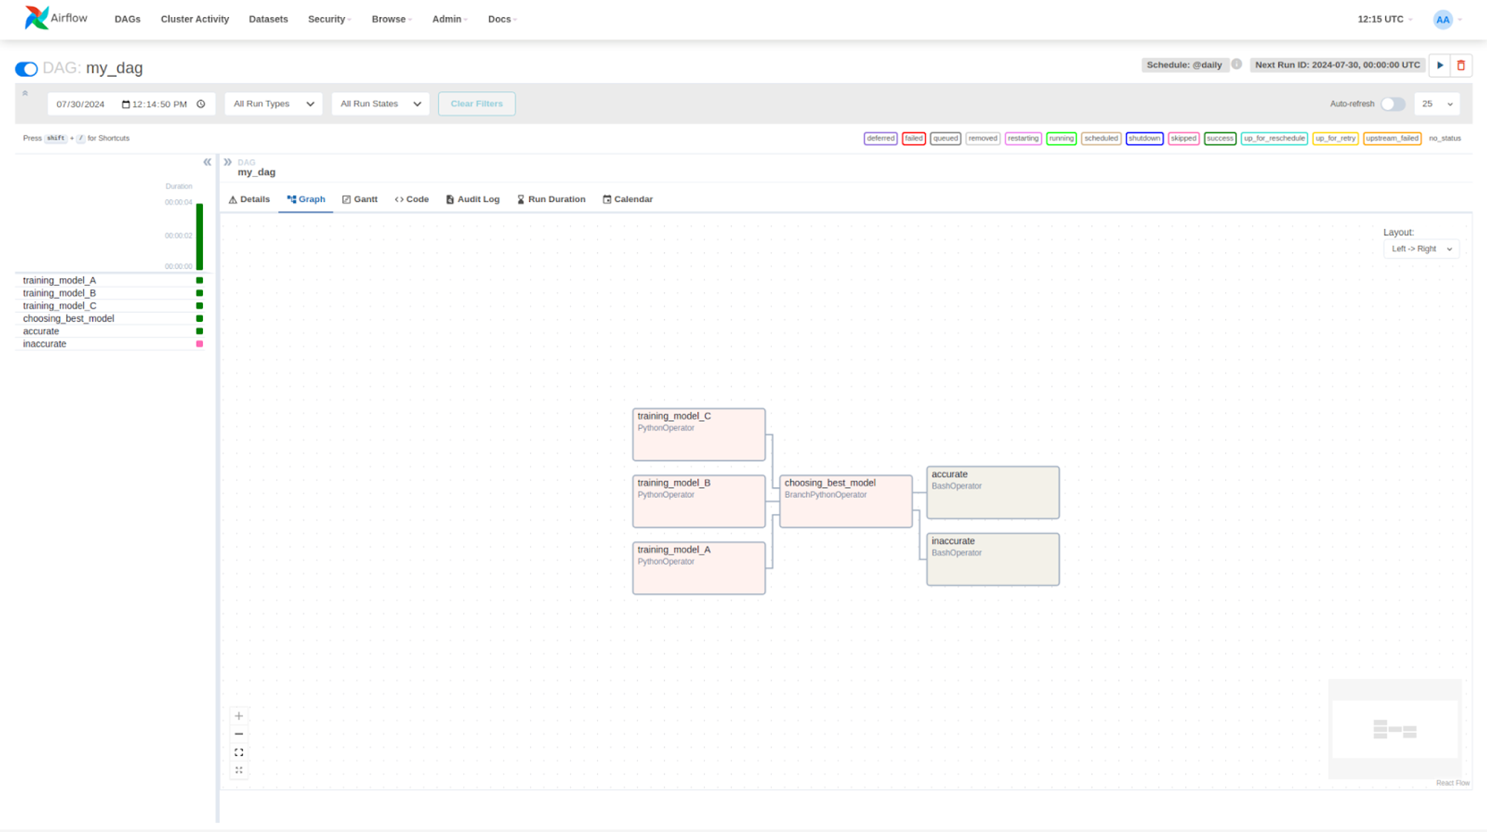
Task: Zoom in on the graph with plus icon
Action: coord(239,715)
